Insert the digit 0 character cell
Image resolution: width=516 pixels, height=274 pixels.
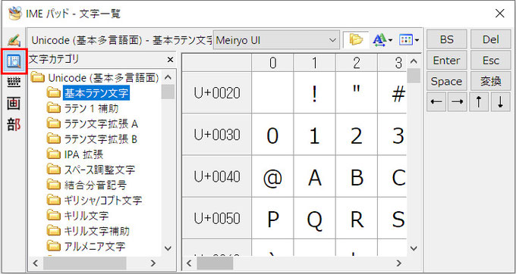pos(272,135)
